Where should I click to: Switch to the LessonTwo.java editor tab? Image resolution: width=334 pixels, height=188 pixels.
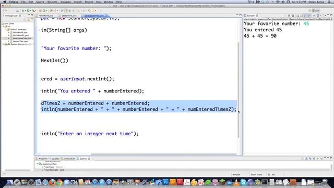click(69, 16)
